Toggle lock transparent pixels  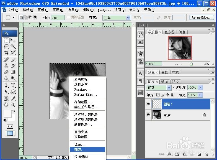(x=158, y=95)
